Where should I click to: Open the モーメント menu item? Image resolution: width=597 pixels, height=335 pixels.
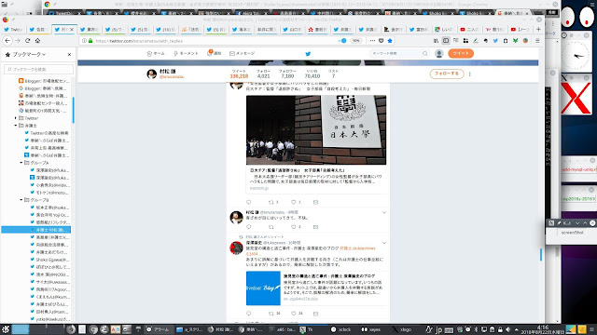pyautogui.click(x=186, y=54)
